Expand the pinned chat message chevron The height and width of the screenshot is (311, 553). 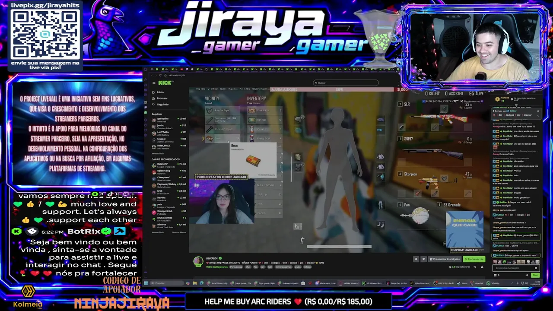point(538,116)
